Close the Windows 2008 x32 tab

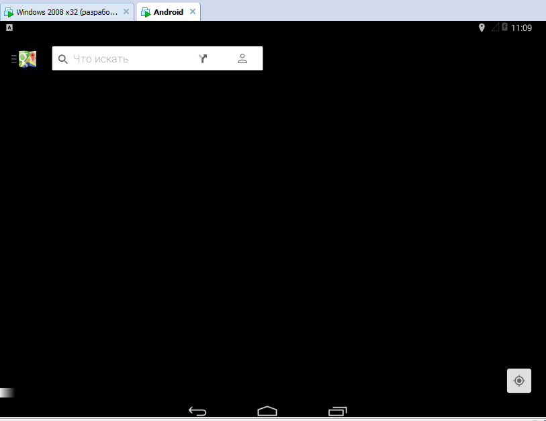tap(126, 12)
